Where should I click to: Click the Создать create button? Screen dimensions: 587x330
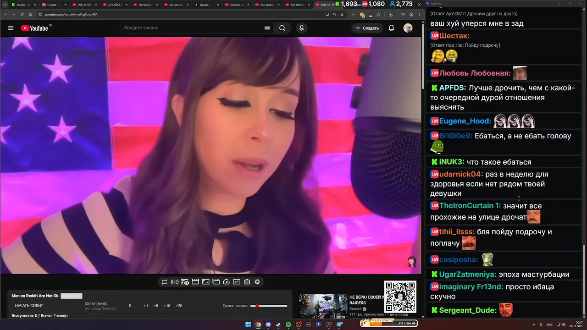pyautogui.click(x=367, y=28)
